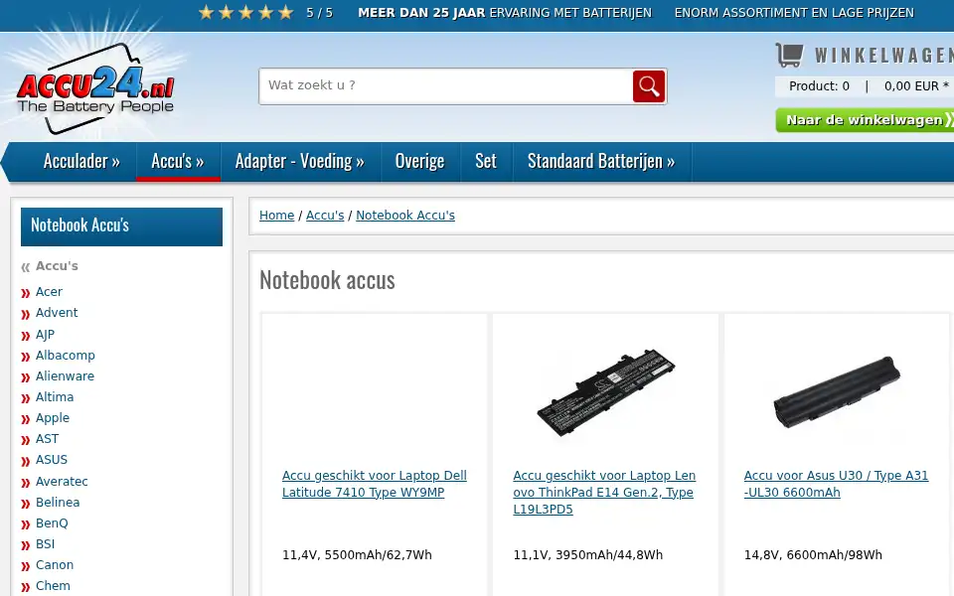Image resolution: width=954 pixels, height=596 pixels.
Task: Select AST in brand list
Action: pyautogui.click(x=47, y=439)
